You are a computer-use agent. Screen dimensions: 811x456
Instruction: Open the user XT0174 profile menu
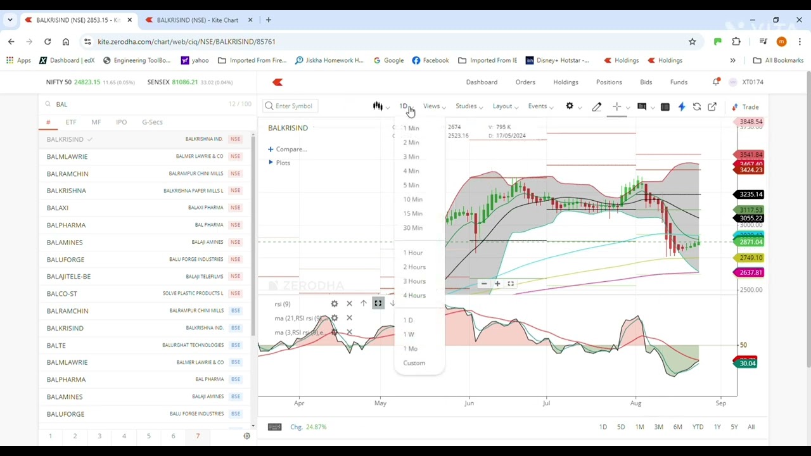[746, 82]
